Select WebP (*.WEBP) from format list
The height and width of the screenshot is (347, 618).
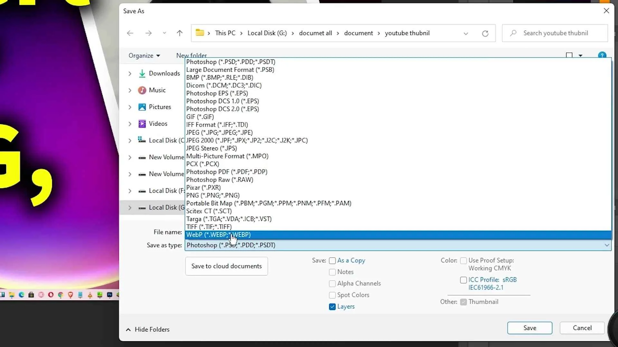(x=398, y=235)
